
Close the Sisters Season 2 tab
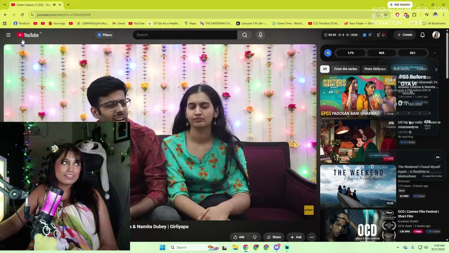[60, 5]
